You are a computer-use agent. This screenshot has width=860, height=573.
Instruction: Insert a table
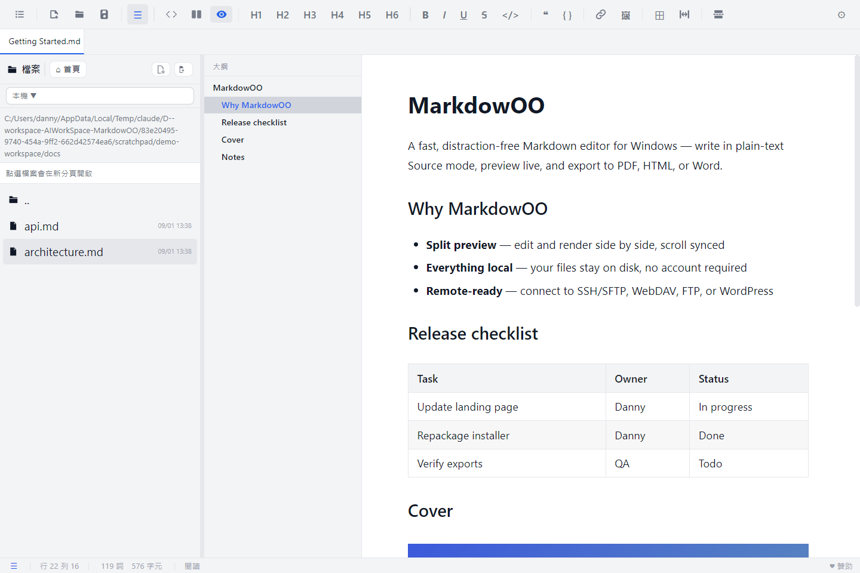659,15
